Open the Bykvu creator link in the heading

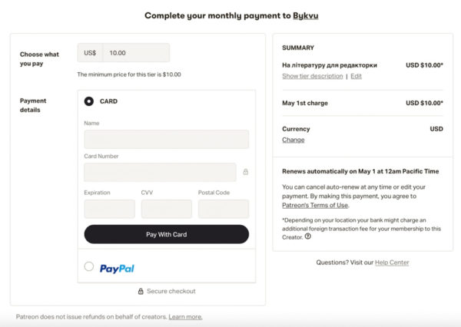(x=306, y=15)
